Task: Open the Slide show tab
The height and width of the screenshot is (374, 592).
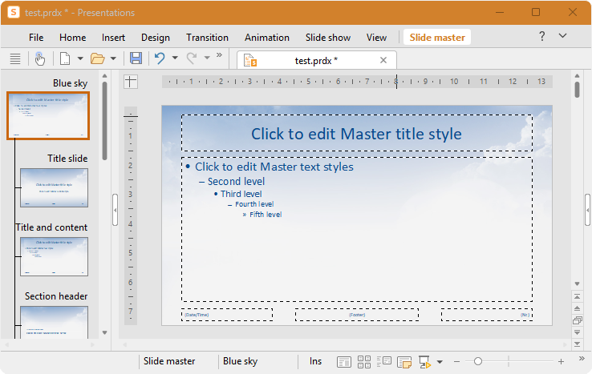Action: coord(328,38)
